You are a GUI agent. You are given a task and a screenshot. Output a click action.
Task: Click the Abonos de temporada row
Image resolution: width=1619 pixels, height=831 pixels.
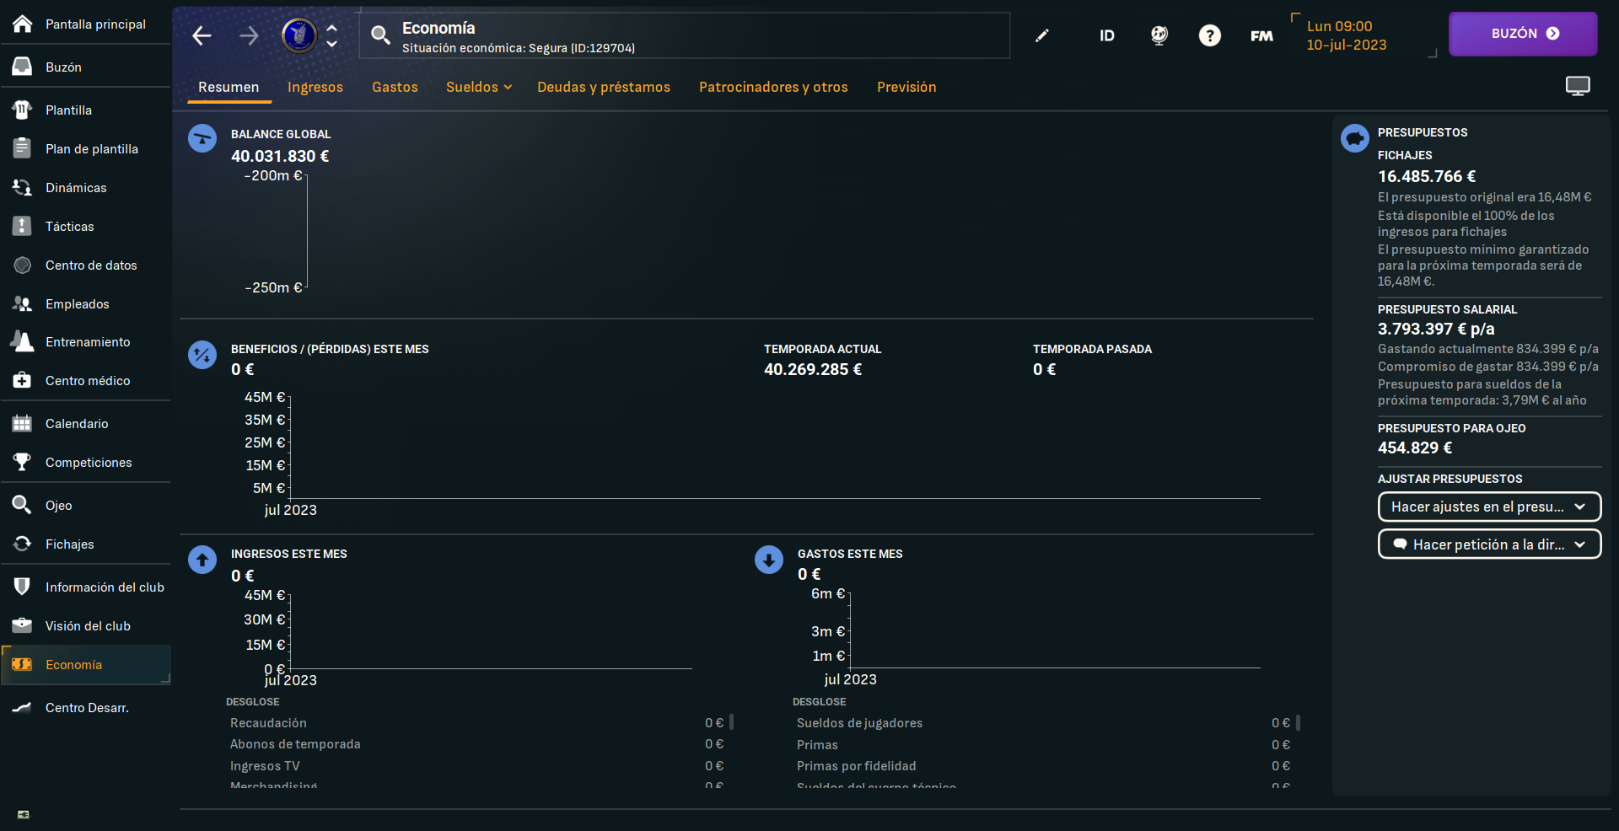click(476, 744)
